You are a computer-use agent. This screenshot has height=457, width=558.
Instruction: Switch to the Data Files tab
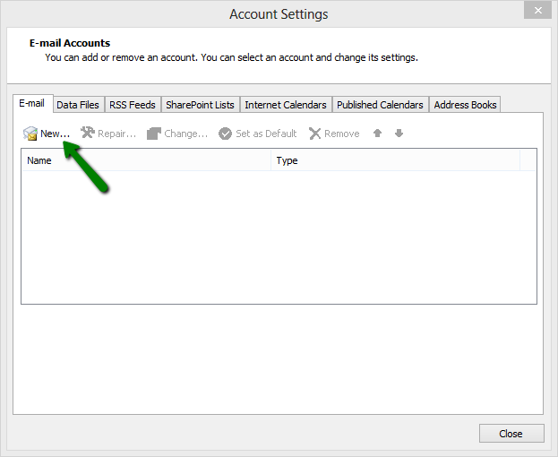tap(78, 105)
